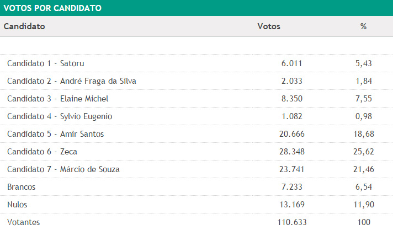Click the Brancos row label

tap(21, 187)
